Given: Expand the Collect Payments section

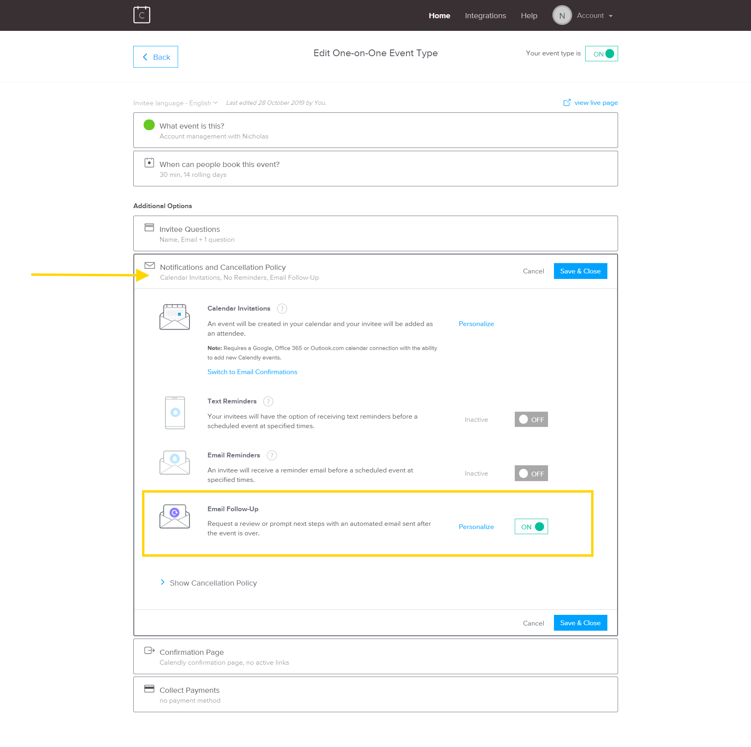Looking at the screenshot, I should click(375, 694).
